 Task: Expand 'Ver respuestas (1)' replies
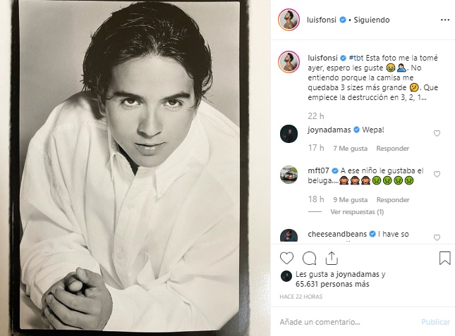[357, 211]
